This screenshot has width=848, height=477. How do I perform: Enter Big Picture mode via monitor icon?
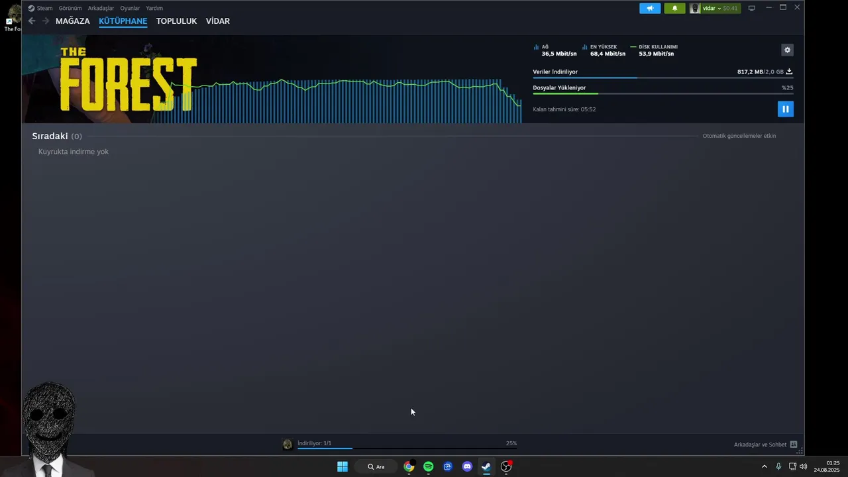(x=751, y=8)
